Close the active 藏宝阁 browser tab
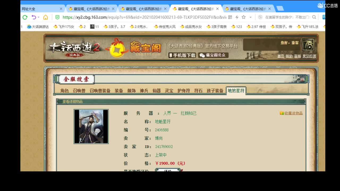Image resolution: width=340 pixels, height=191 pixels. [x=217, y=9]
